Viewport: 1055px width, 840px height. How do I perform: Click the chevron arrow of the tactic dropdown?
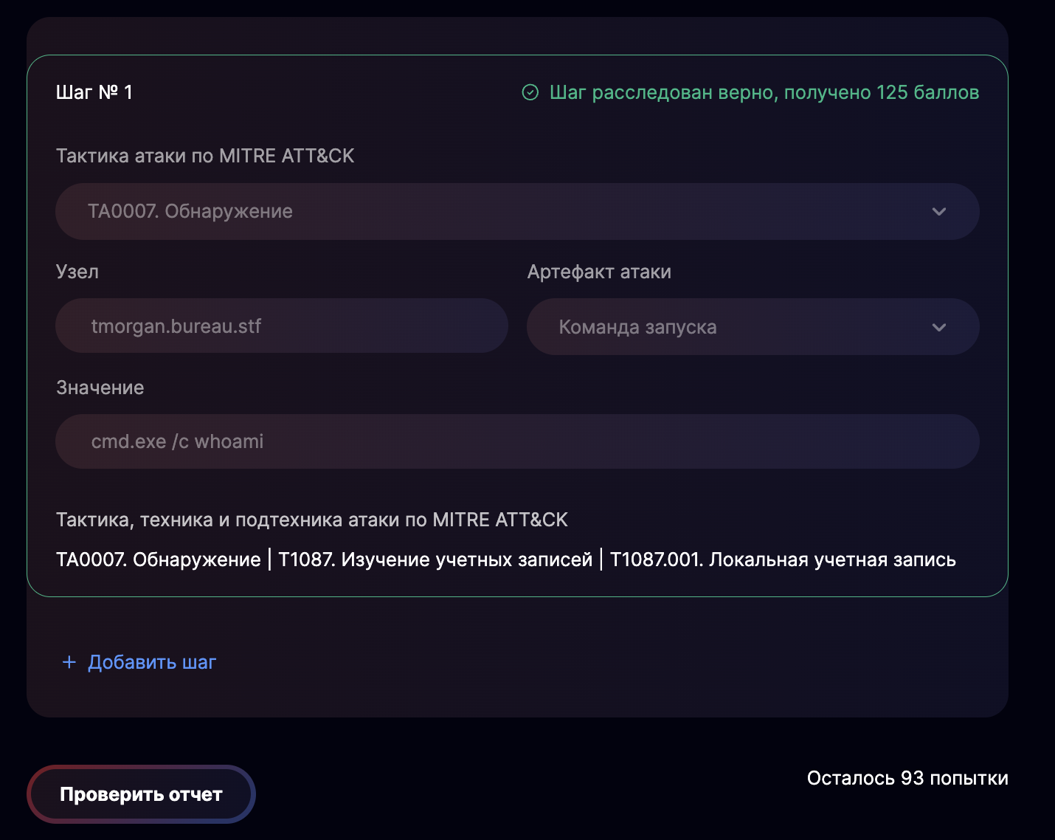coord(938,211)
